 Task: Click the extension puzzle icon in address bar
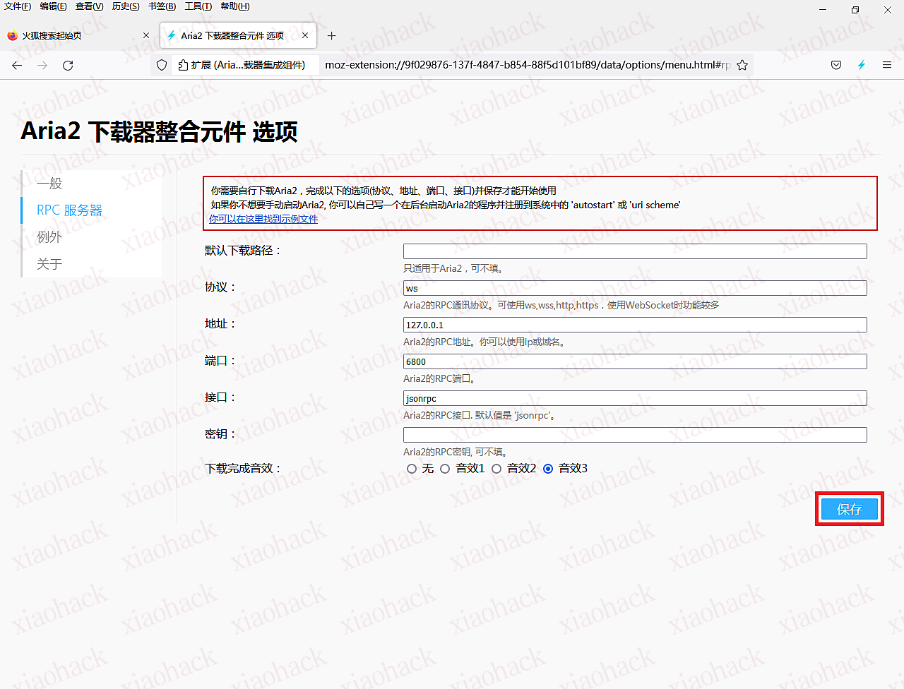(x=184, y=65)
